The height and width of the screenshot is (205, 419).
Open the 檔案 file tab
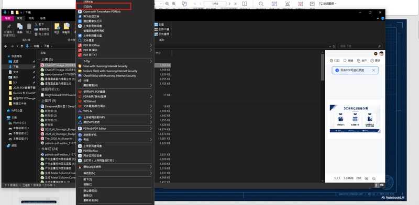pos(7,18)
